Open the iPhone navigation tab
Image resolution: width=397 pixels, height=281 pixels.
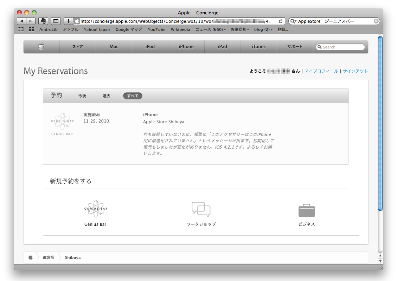pos(186,47)
